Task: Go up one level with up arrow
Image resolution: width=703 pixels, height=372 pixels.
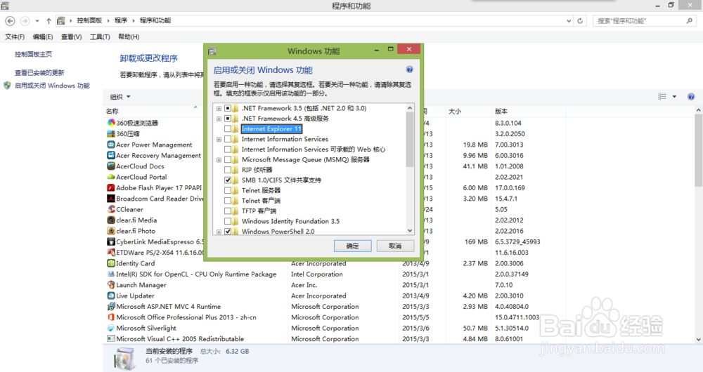Action: point(49,20)
